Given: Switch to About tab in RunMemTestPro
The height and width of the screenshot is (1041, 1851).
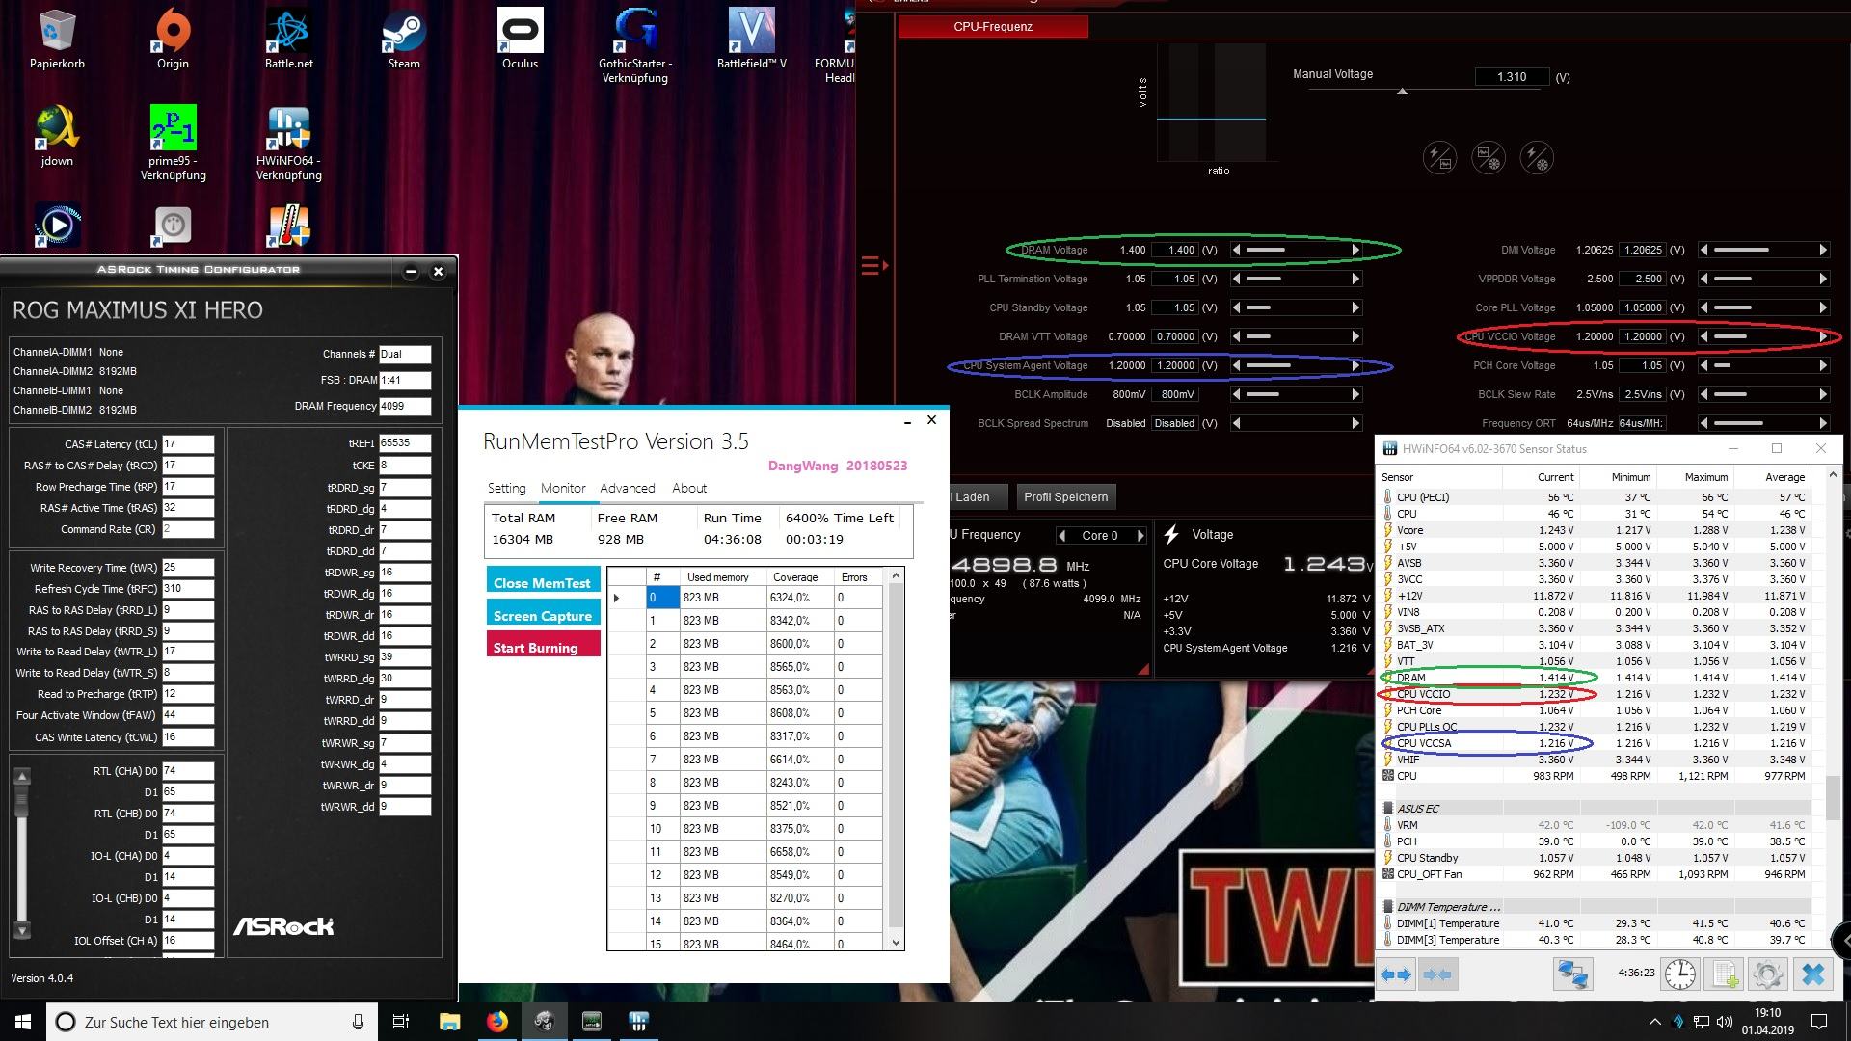Looking at the screenshot, I should 688,488.
